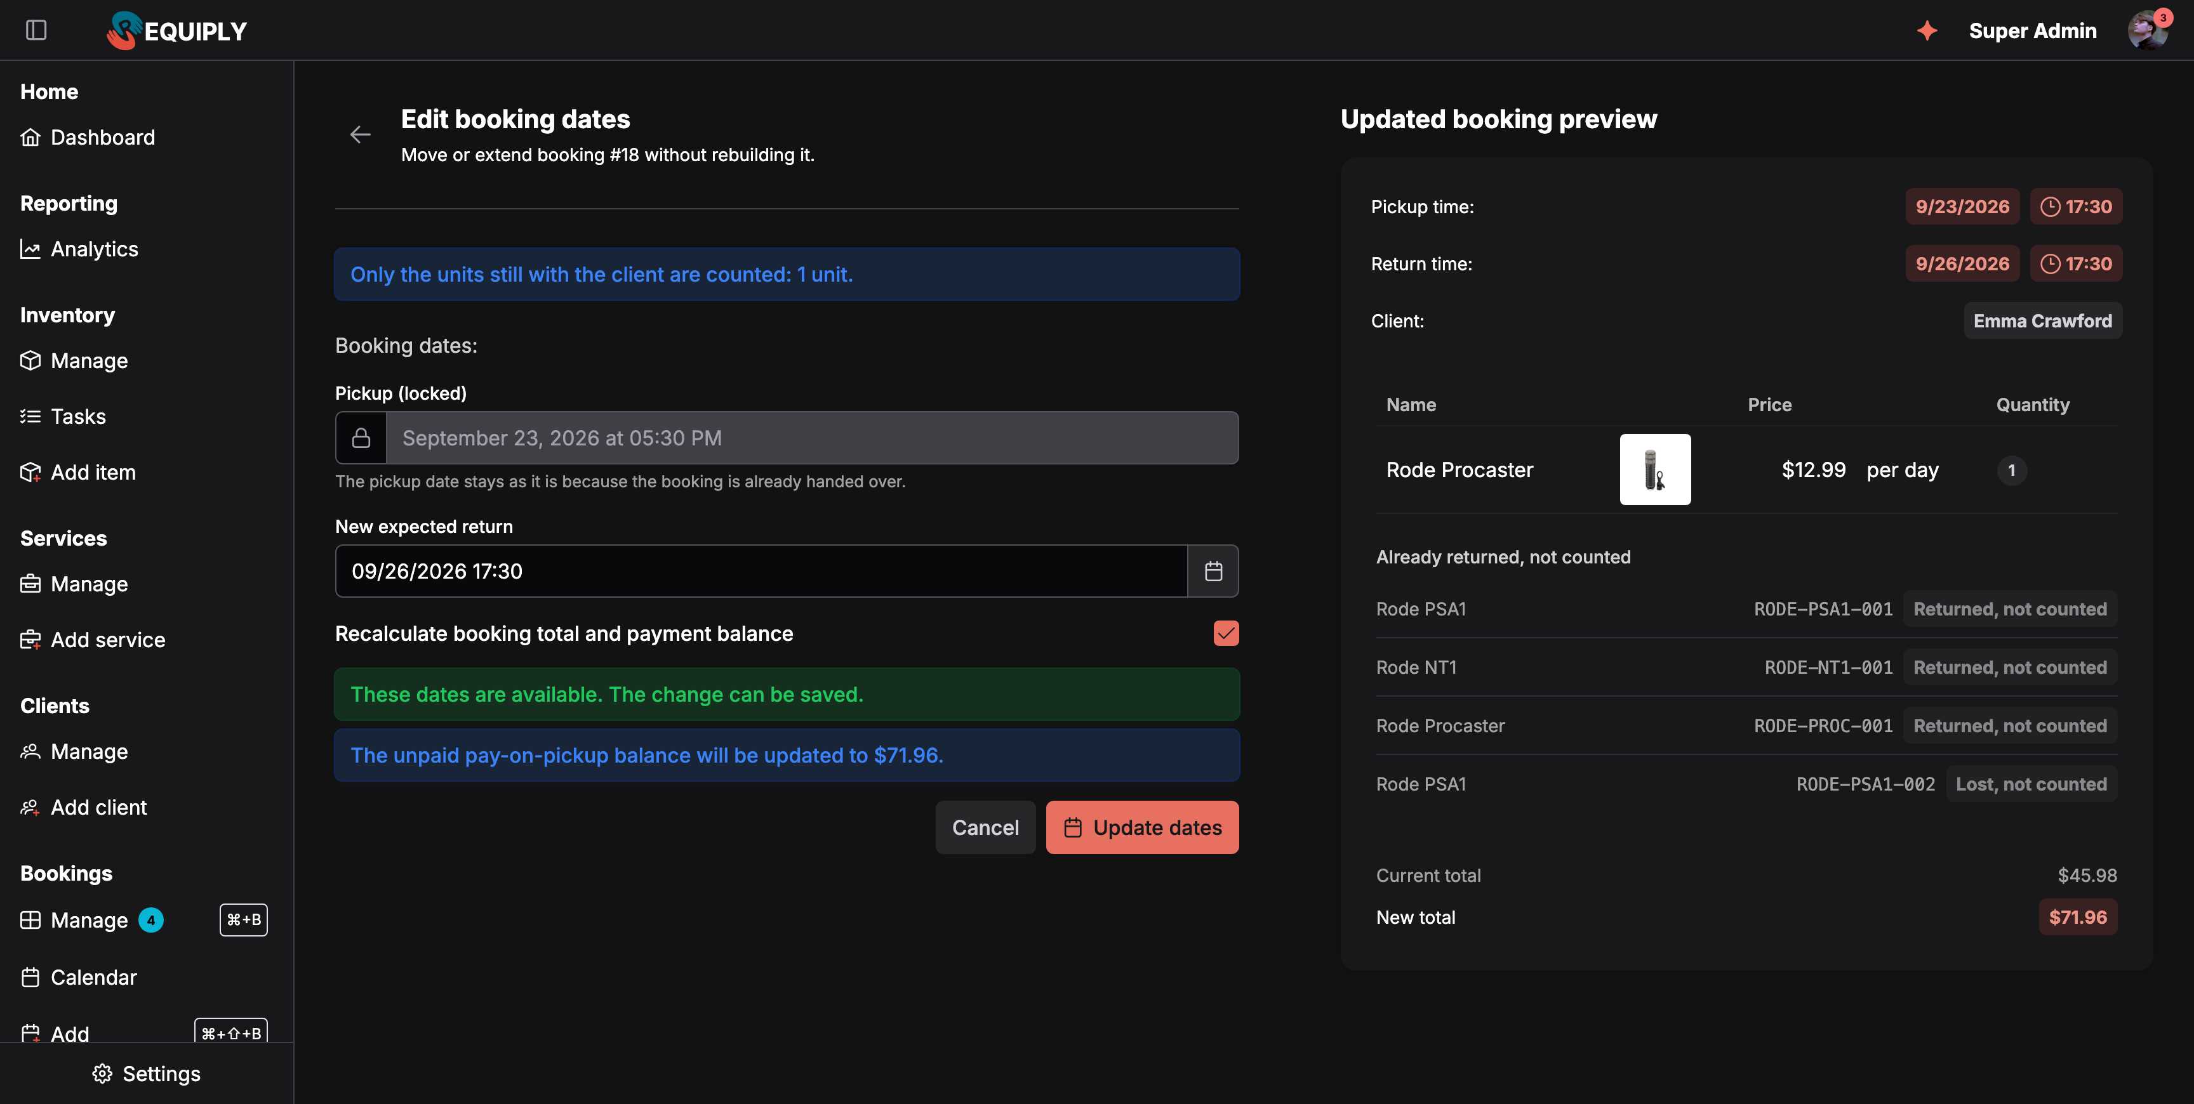Click the clock icon in Return time
Image resolution: width=2194 pixels, height=1104 pixels.
coord(2051,264)
